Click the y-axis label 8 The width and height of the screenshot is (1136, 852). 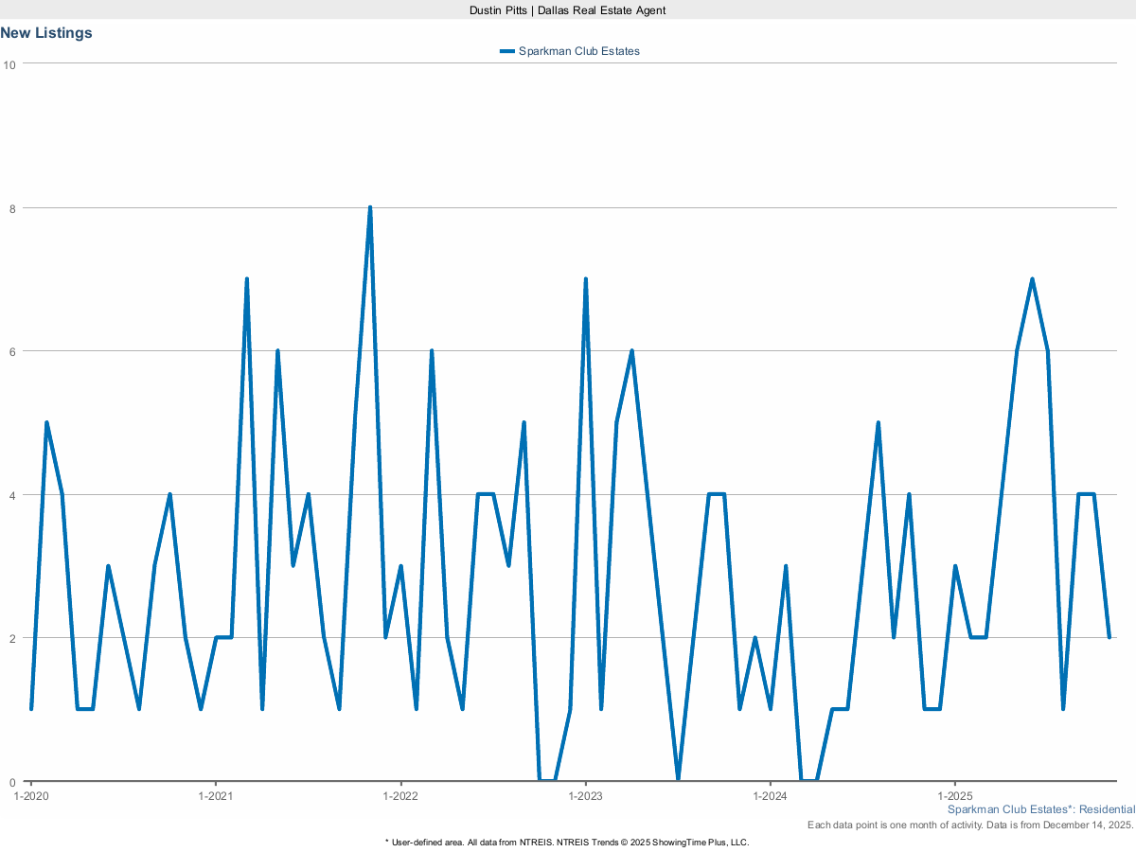tap(12, 208)
